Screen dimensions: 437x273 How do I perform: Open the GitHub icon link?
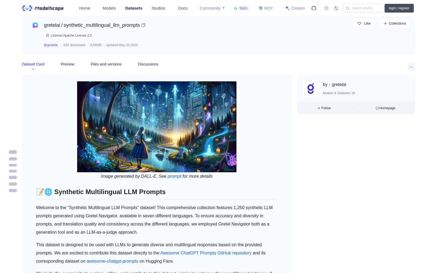314,8
